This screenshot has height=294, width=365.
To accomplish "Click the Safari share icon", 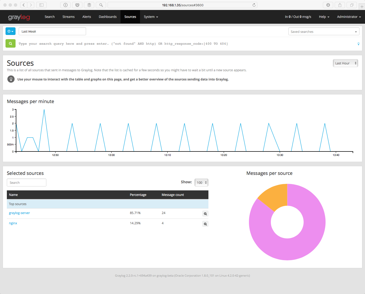I will click(x=340, y=5).
